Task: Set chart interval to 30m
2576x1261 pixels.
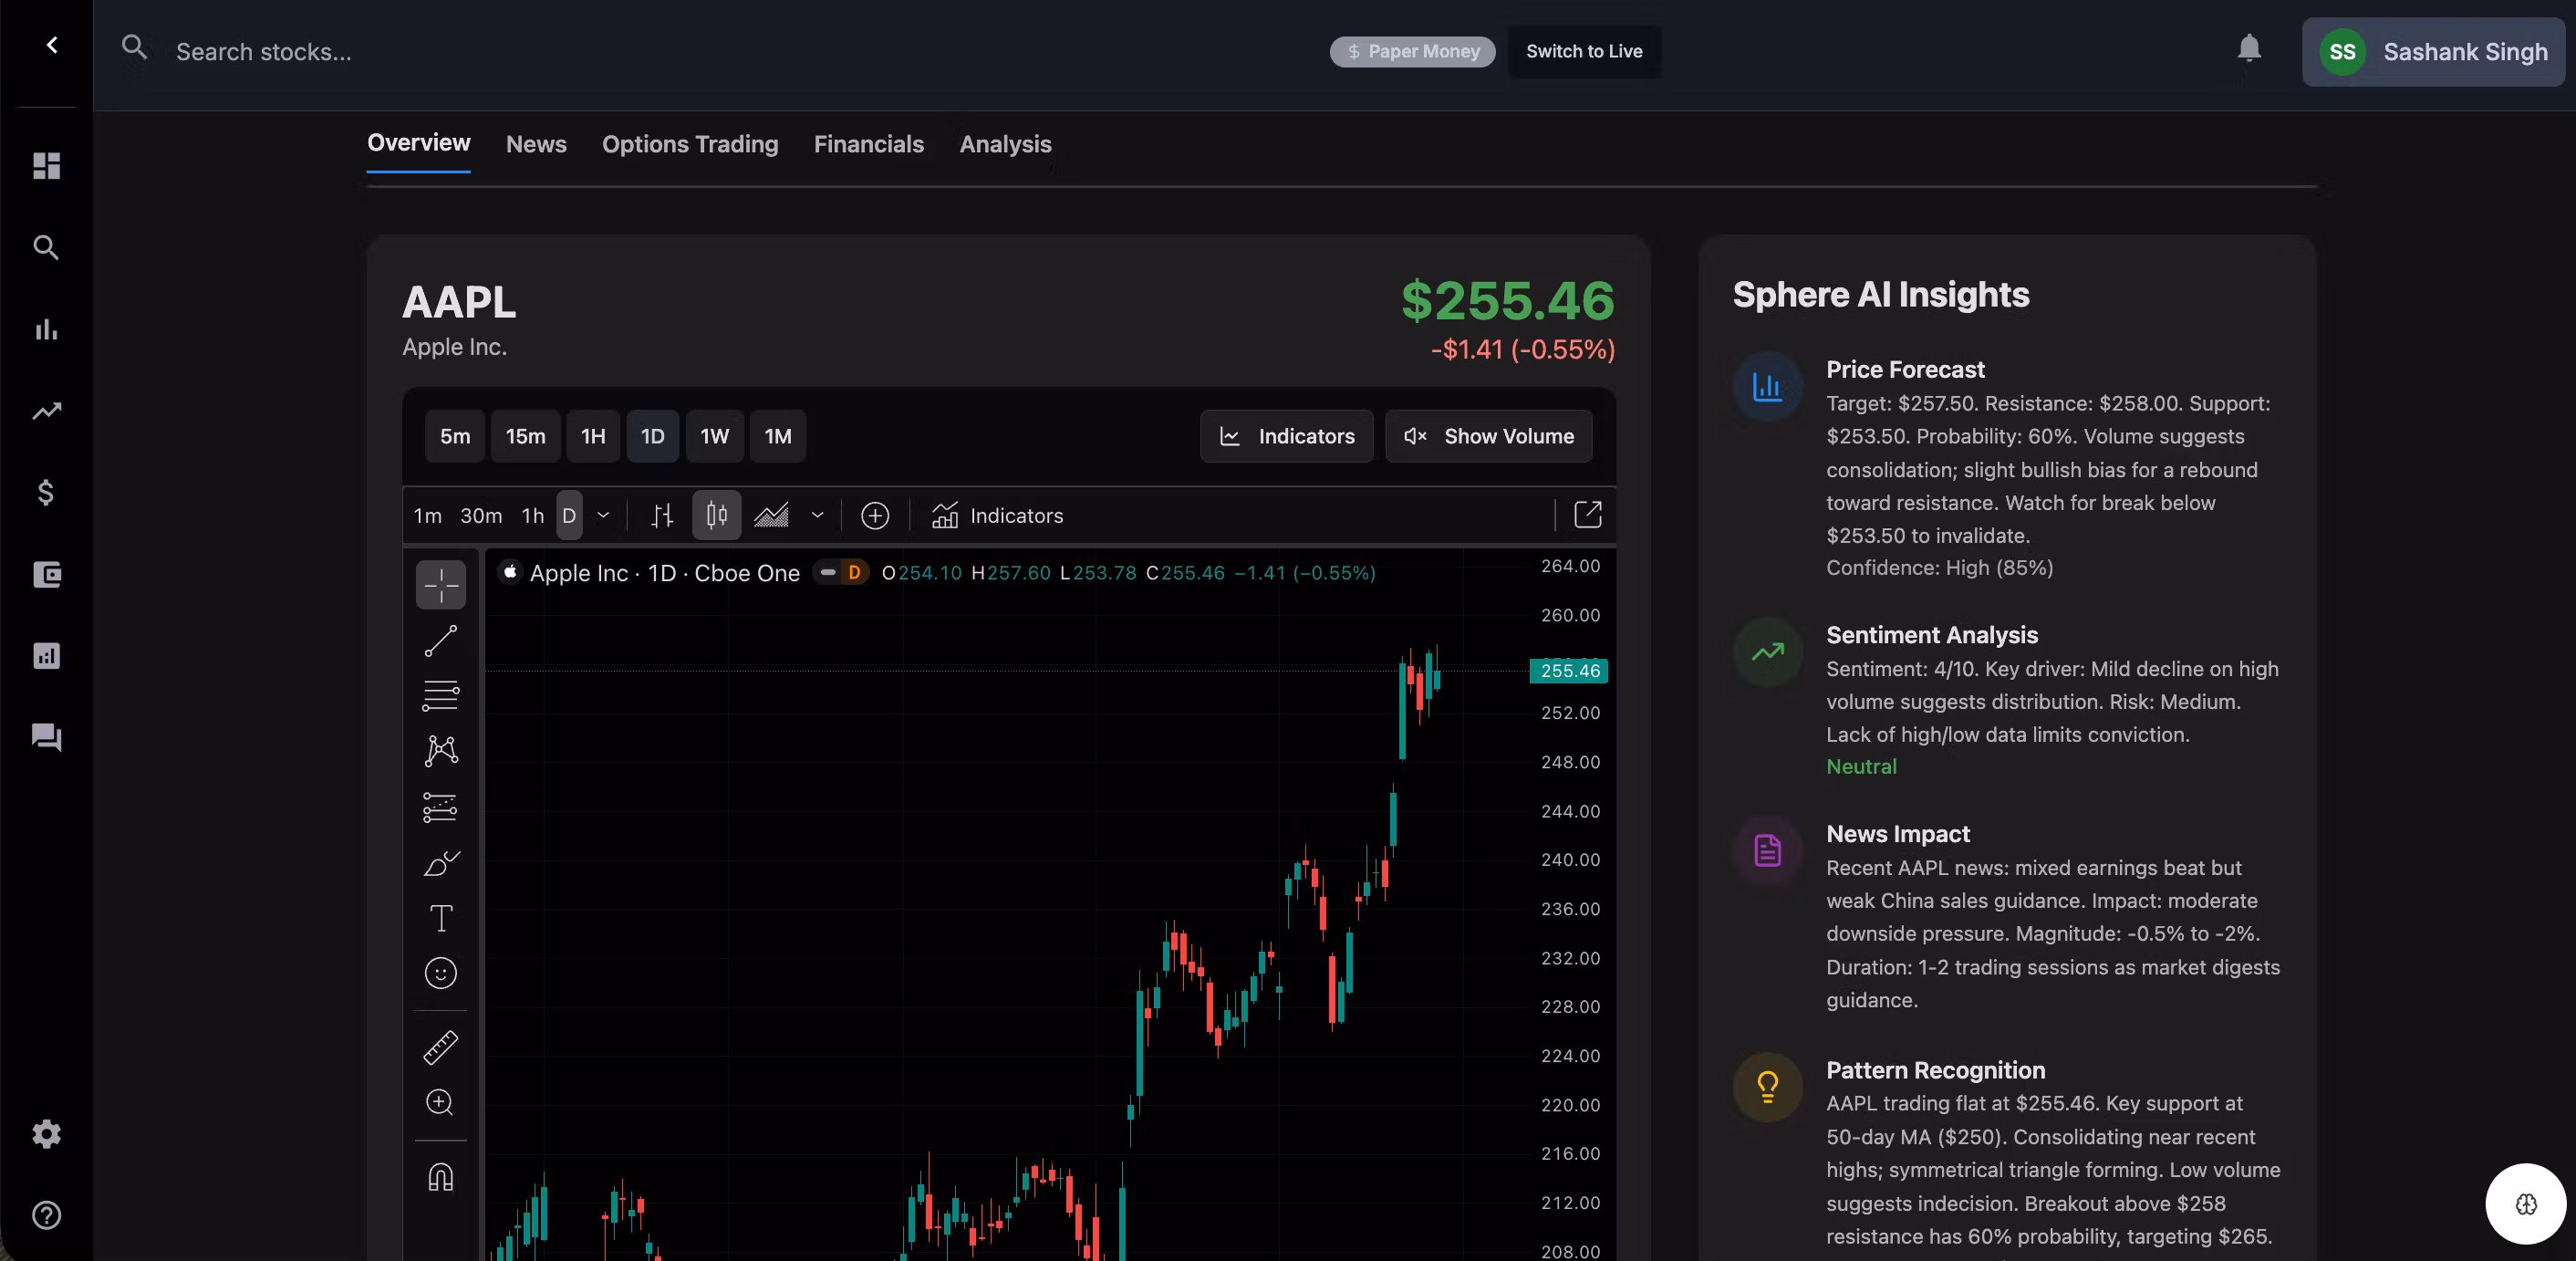Action: click(x=481, y=516)
